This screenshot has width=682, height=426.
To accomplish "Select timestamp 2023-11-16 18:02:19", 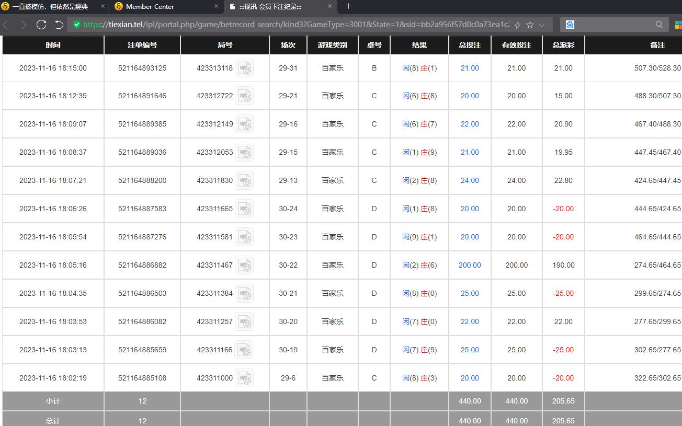I will tap(53, 378).
